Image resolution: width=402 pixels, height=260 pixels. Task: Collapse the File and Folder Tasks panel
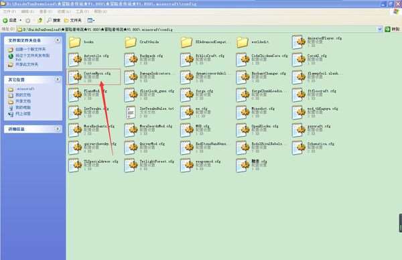click(x=58, y=40)
